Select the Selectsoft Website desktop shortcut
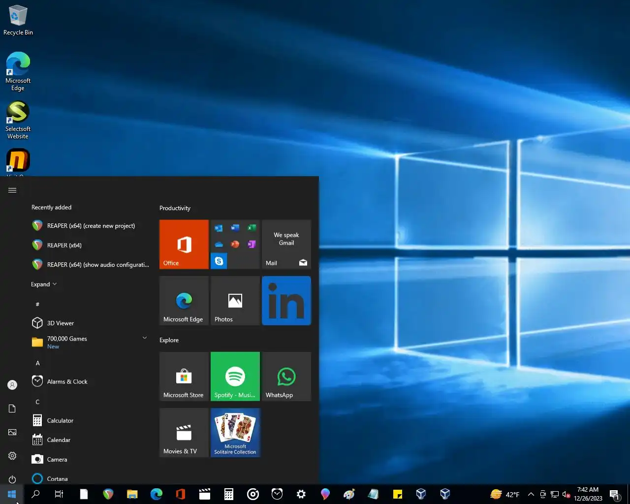This screenshot has width=630, height=504. tap(18, 120)
